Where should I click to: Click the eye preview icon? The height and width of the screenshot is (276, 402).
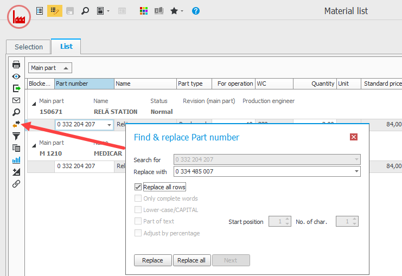(16, 76)
